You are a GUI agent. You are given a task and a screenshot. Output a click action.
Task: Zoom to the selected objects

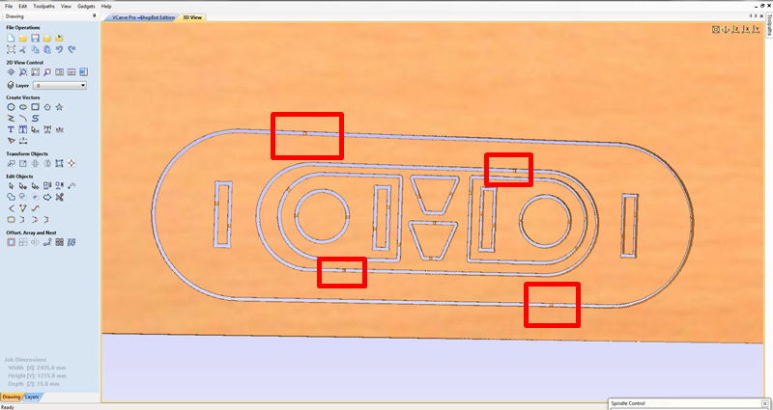point(47,71)
